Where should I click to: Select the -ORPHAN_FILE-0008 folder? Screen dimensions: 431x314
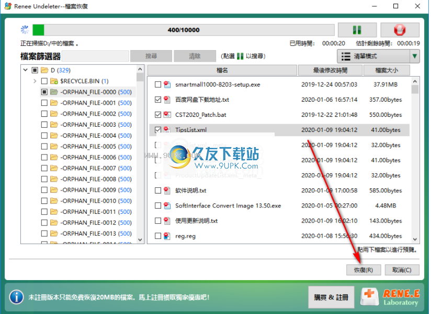tap(96, 179)
